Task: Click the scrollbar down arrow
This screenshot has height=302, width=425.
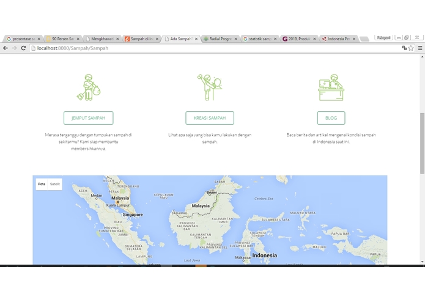Action: [422, 262]
